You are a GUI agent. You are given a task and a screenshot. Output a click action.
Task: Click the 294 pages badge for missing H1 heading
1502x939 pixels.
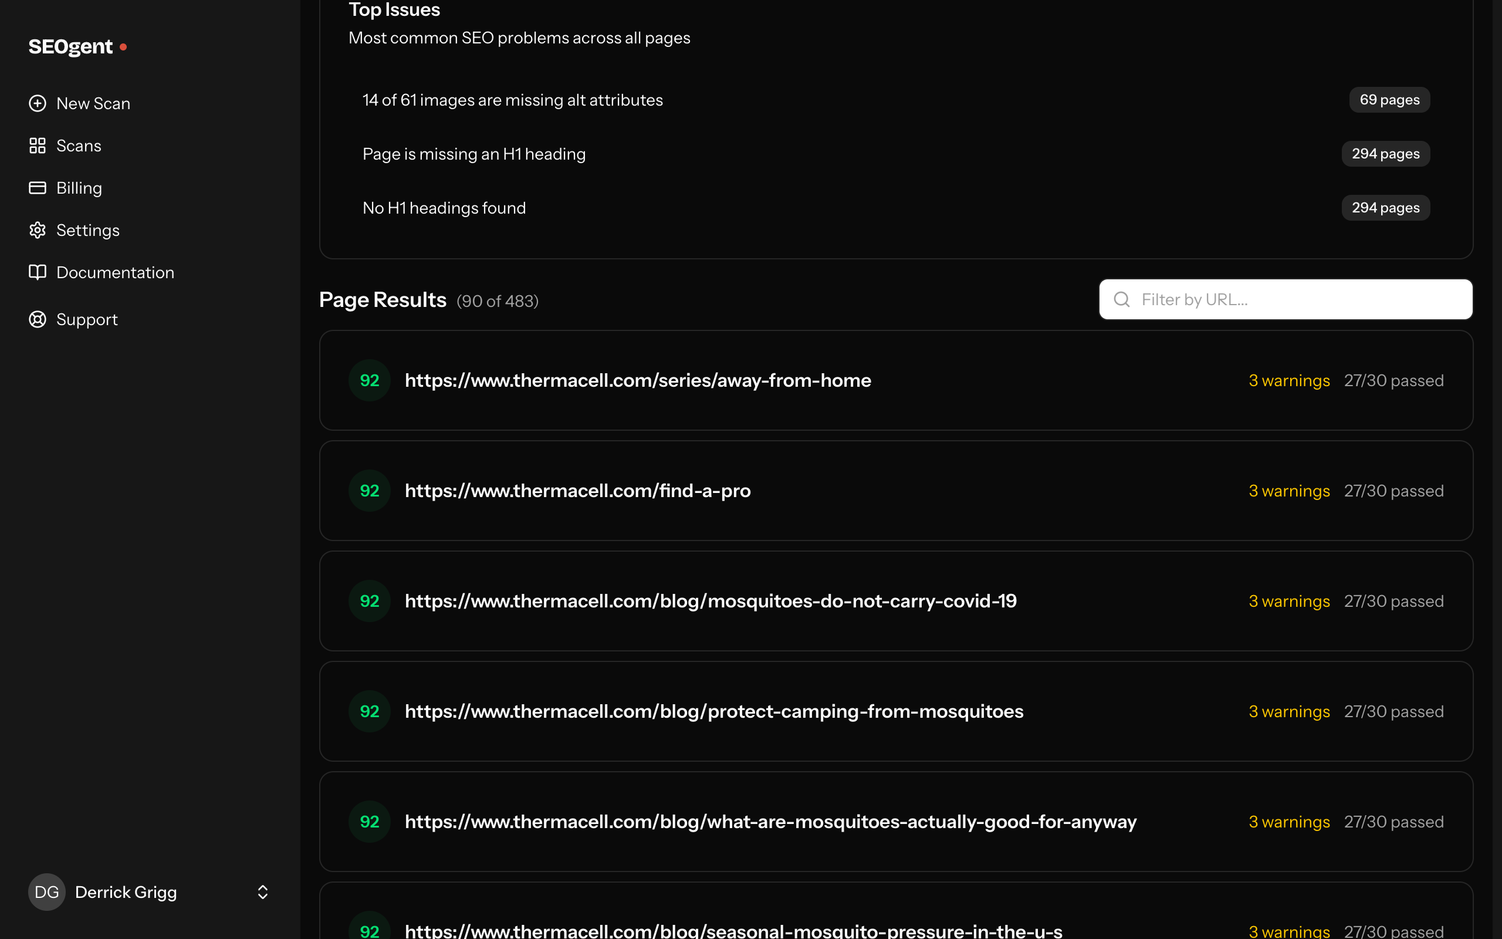1385,153
